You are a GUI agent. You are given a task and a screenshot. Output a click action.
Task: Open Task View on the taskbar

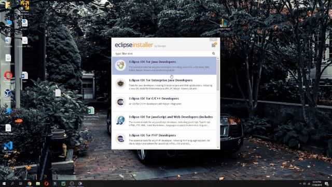pos(21,183)
